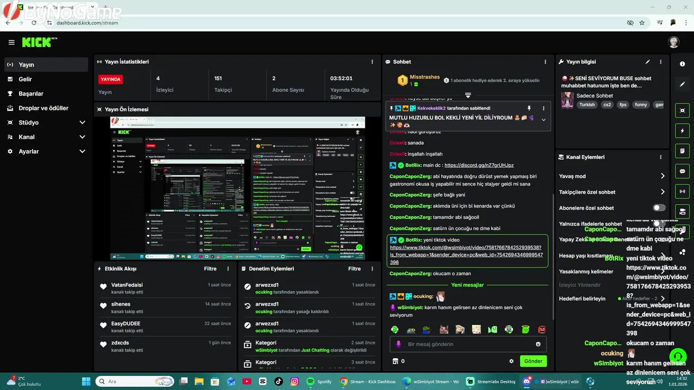The height and width of the screenshot is (390, 694).
Task: Unpin the pinned chat message
Action: click(x=529, y=108)
